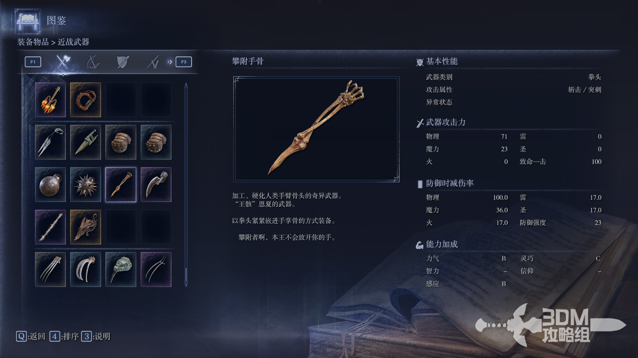Viewport: 638px width, 358px height.
Task: Click the Clinging Bone weapon preview image
Action: pos(316,129)
